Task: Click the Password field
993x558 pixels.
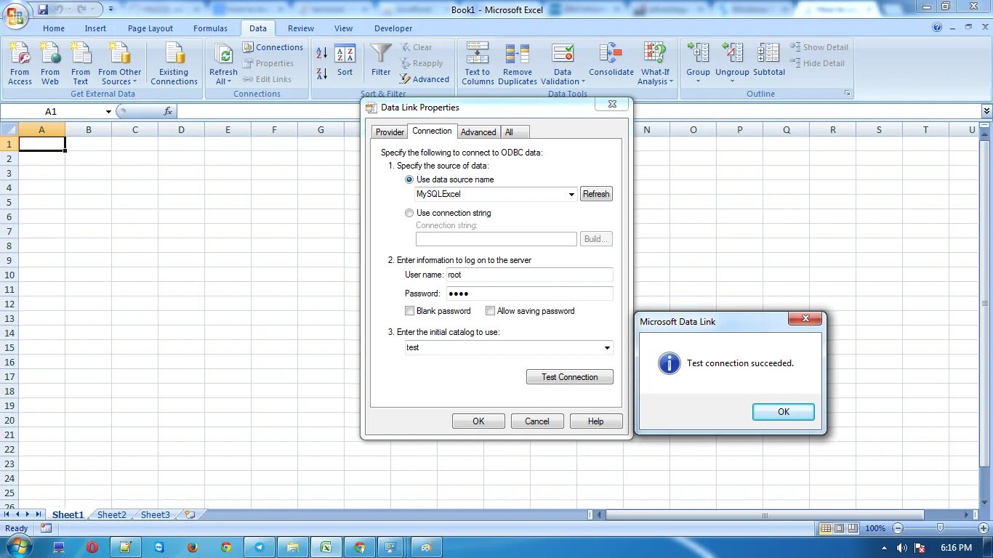Action: pos(529,294)
